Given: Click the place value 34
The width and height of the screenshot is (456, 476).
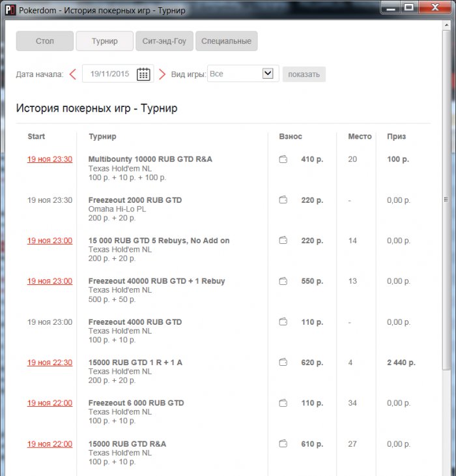Looking at the screenshot, I should pyautogui.click(x=352, y=403).
